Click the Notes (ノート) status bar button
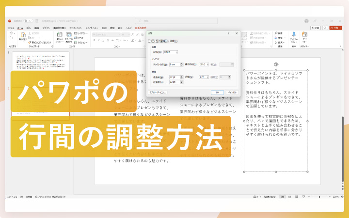 point(257,197)
